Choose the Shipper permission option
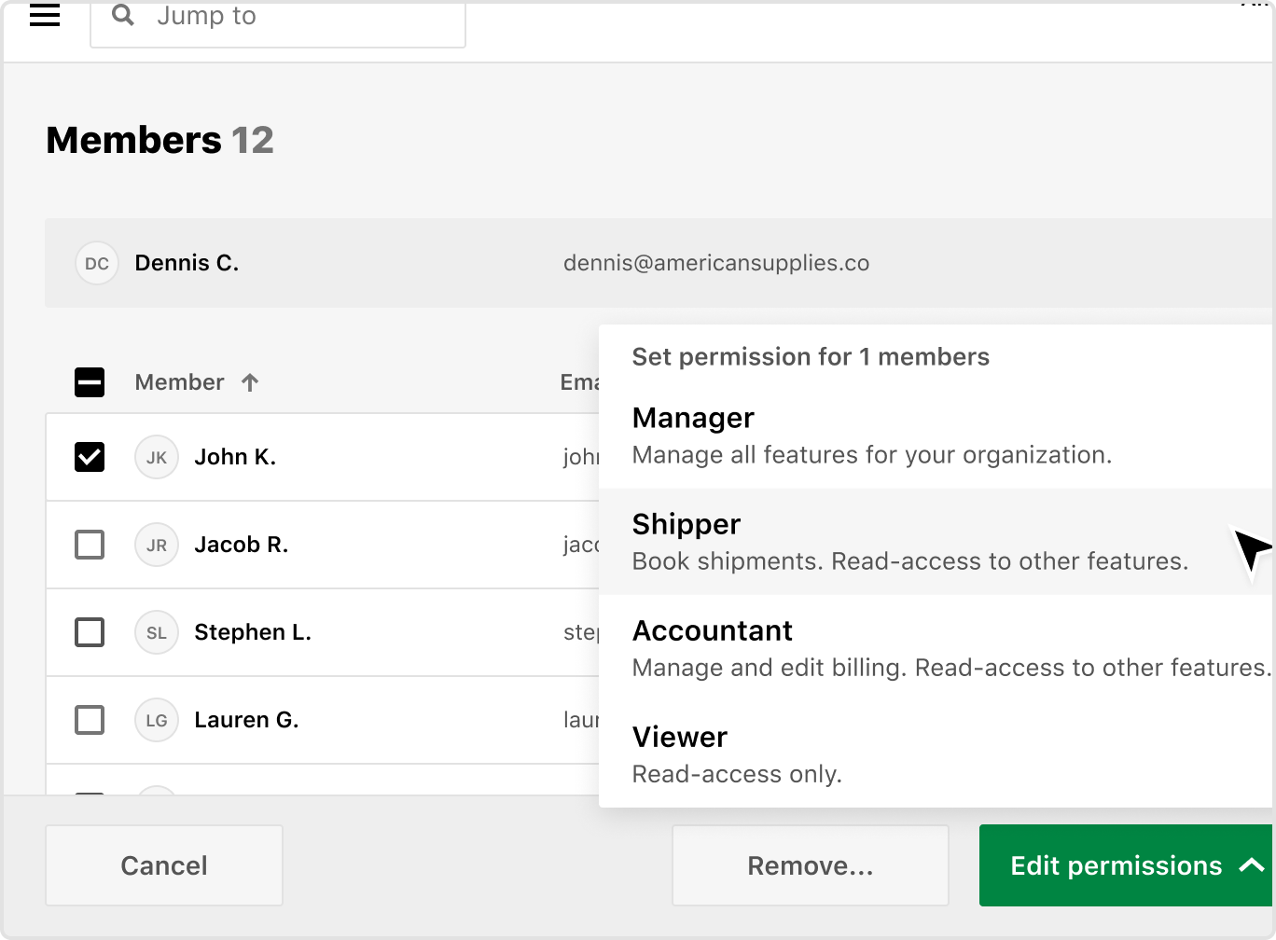 [x=936, y=542]
